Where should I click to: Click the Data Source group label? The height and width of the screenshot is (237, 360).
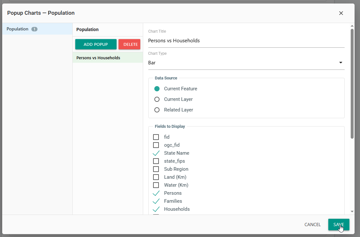click(166, 78)
